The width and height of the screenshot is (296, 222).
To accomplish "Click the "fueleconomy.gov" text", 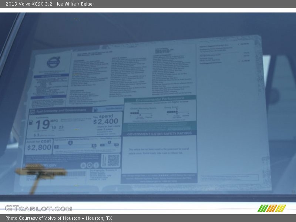I will pos(40,165).
